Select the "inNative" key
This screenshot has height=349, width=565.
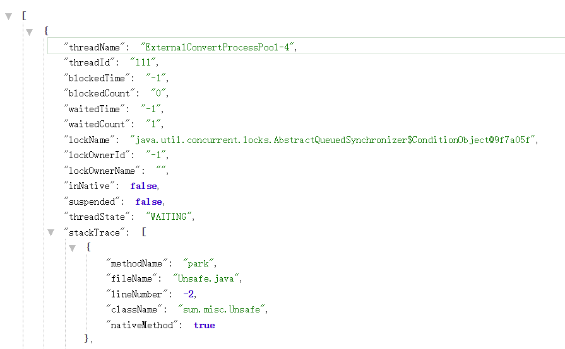click(90, 186)
